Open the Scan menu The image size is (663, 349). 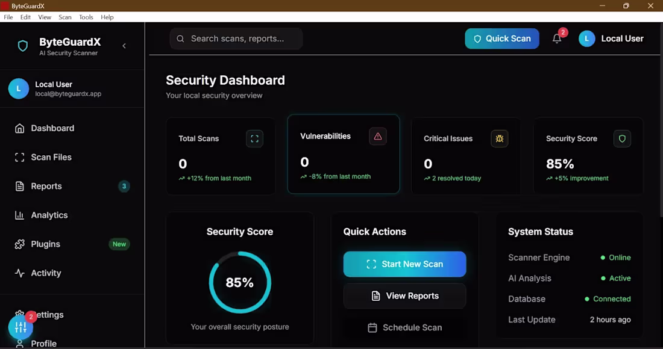coord(64,17)
